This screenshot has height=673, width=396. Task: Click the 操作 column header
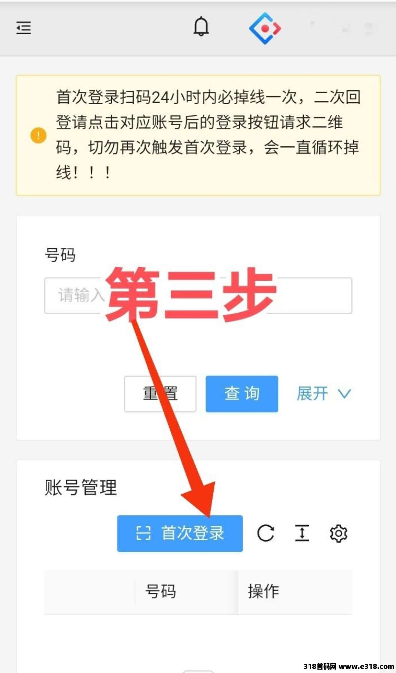coord(263,591)
